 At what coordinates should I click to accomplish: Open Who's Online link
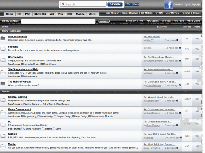pos(194,21)
